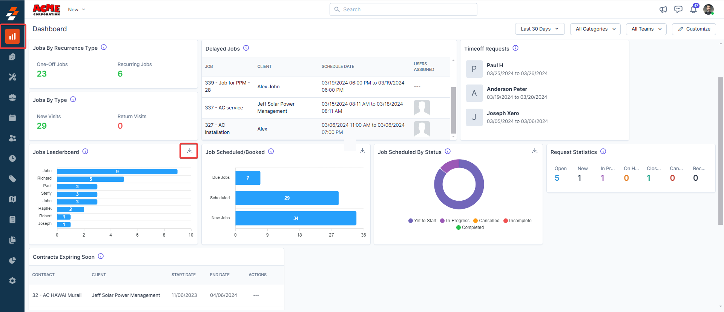Screen dimensions: 724x312
Task: Open the settings gear in sidebar
Action: click(12, 281)
